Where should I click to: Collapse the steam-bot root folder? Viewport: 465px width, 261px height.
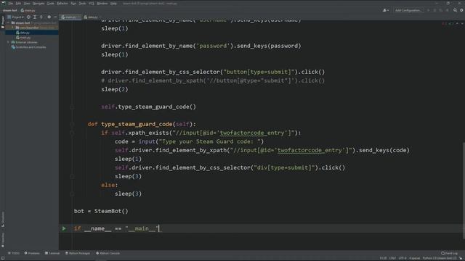tap(8, 22)
